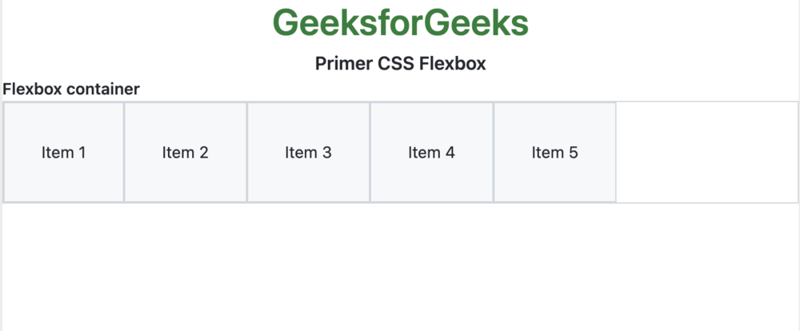Click the gray strip at the left page edge
Viewport: 800px width, 331px height.
click(1, 240)
